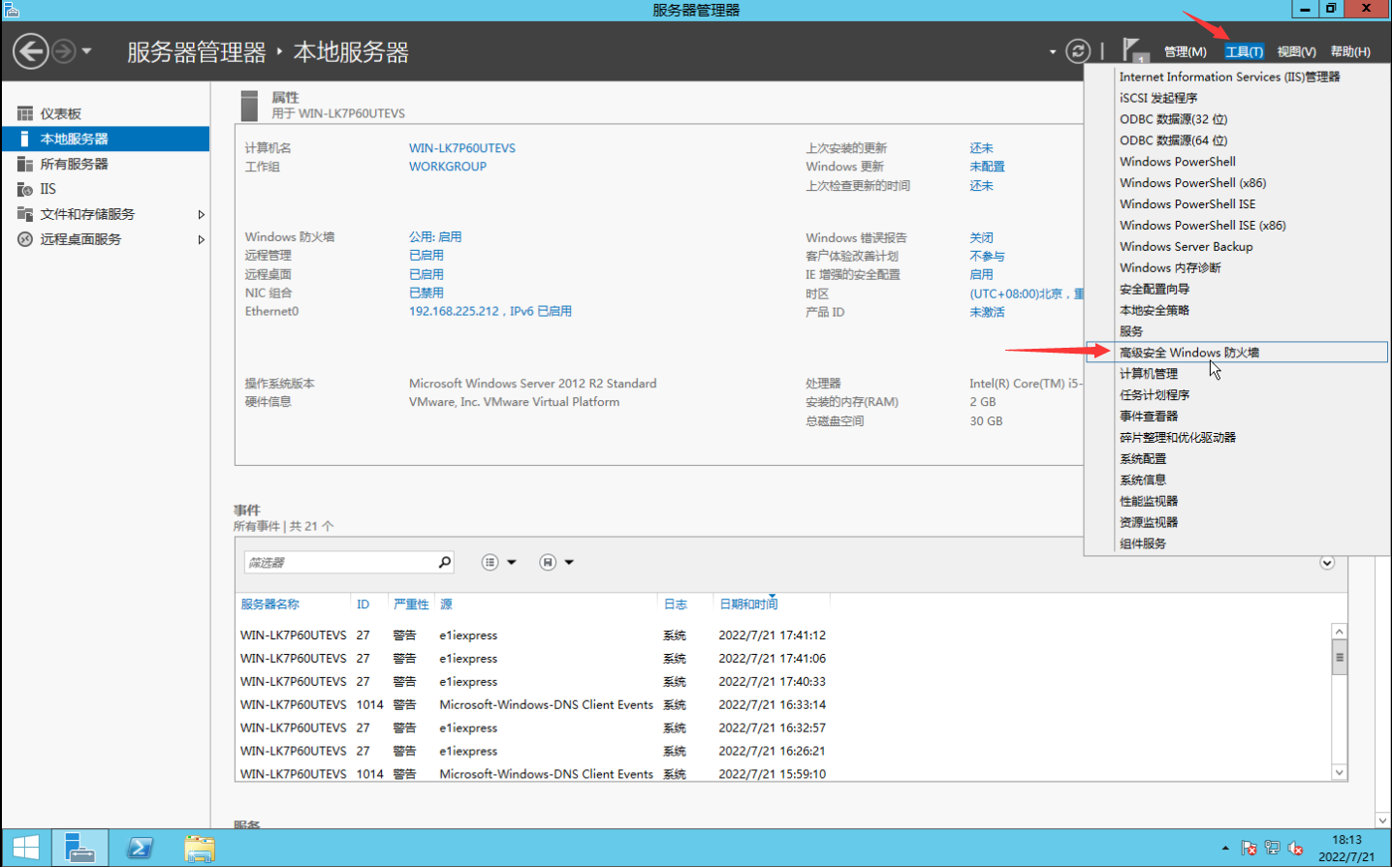
Task: Click the 不参与 customer experience link
Action: pos(987,257)
